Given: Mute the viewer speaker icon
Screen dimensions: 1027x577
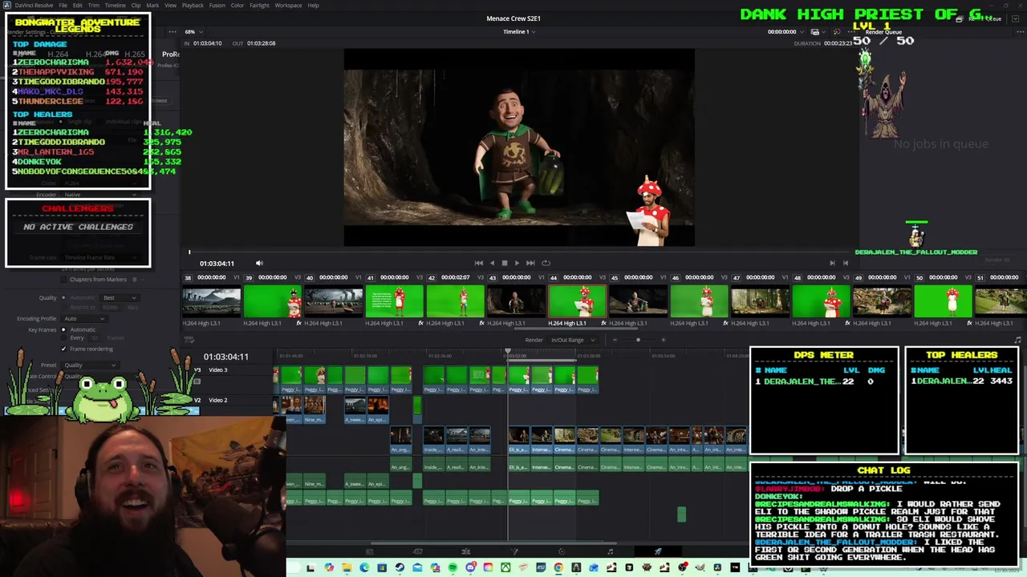Looking at the screenshot, I should click(259, 263).
